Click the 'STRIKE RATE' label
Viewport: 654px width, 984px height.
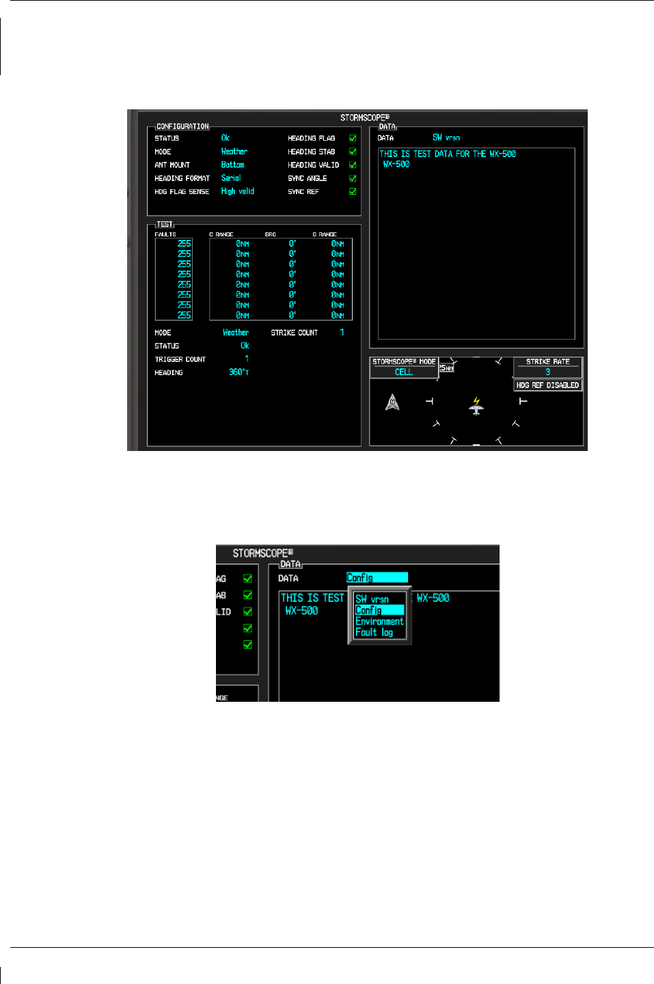pos(547,362)
